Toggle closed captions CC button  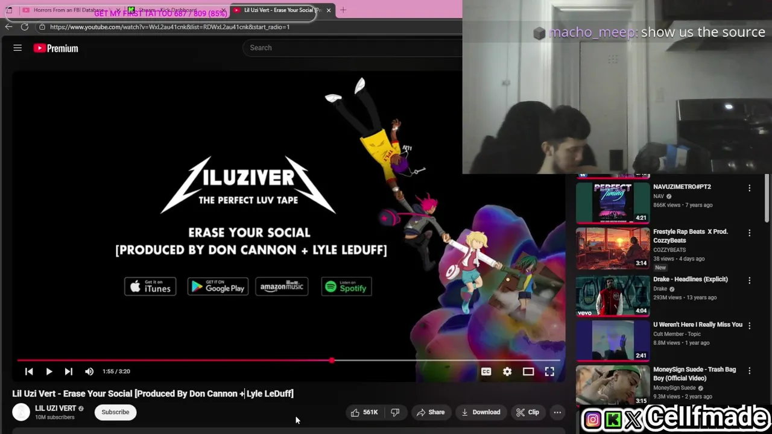coord(486,372)
